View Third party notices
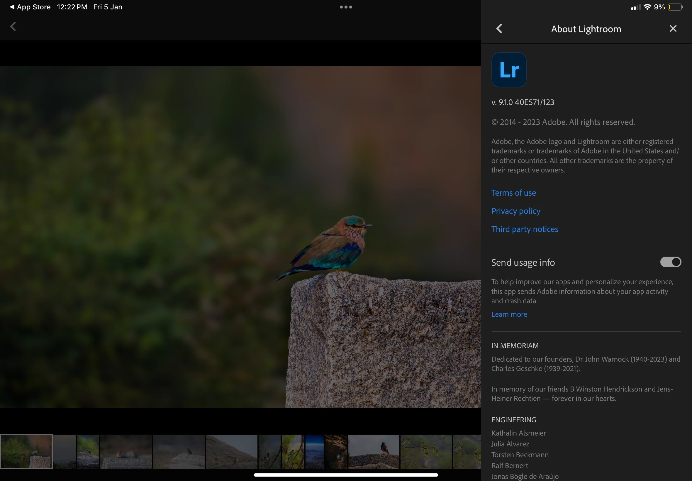The height and width of the screenshot is (481, 692). point(525,229)
